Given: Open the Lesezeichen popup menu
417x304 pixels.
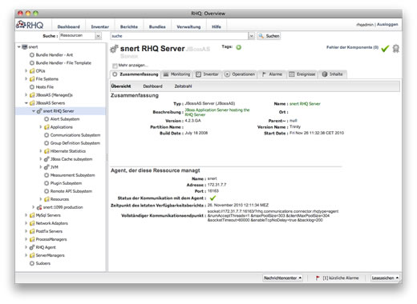Looking at the screenshot, I should [385, 278].
